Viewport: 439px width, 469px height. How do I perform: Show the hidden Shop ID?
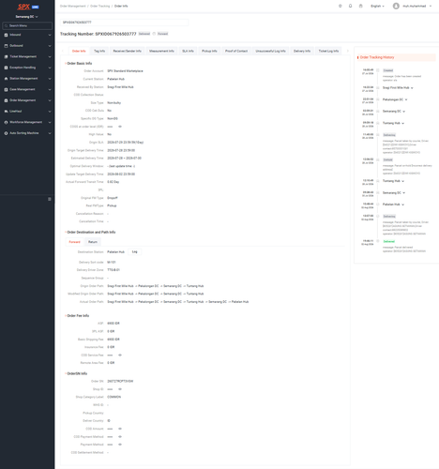[120, 389]
